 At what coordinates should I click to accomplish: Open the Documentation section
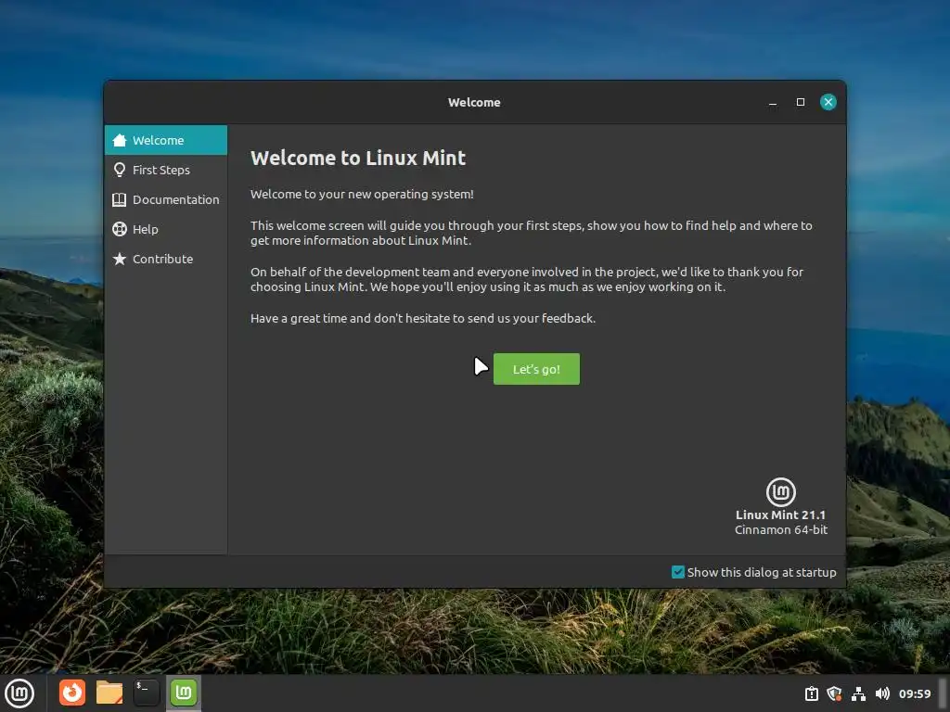[x=166, y=199]
